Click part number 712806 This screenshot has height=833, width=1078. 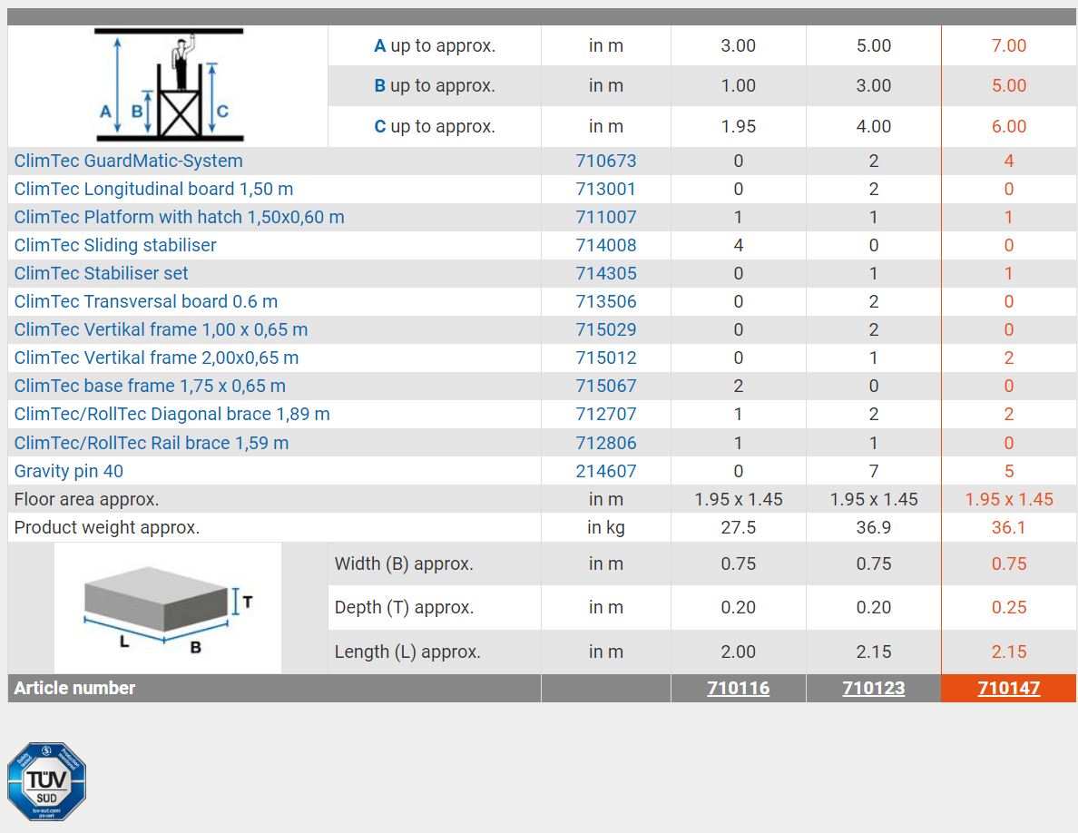[x=605, y=444]
